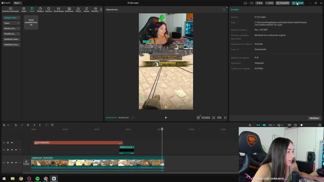Add a marker with the shield icon

(52, 125)
